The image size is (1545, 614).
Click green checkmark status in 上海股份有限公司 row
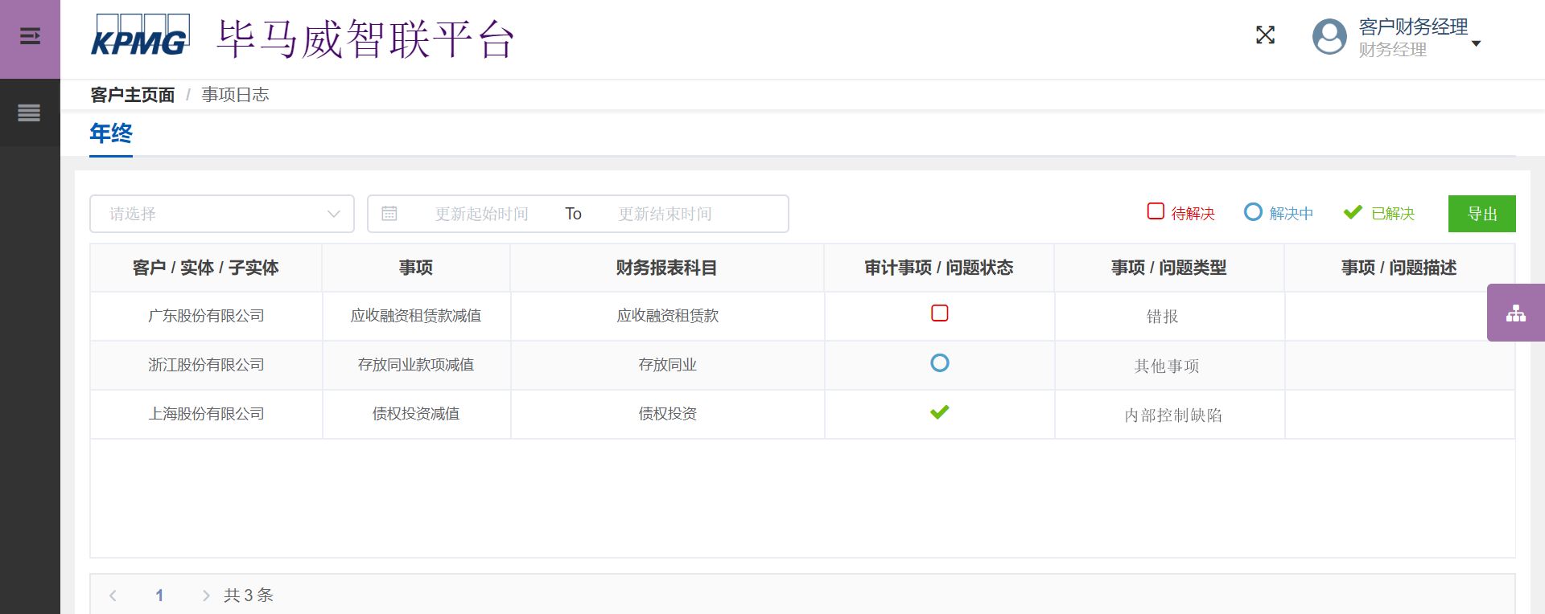point(939,413)
